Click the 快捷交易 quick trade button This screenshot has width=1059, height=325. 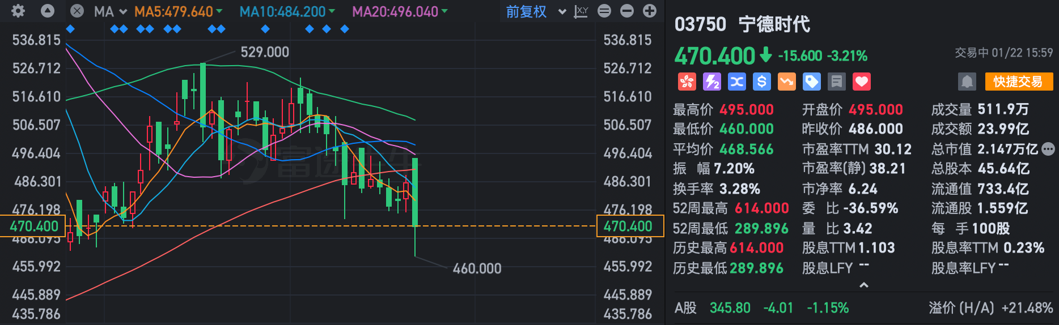tap(1019, 82)
